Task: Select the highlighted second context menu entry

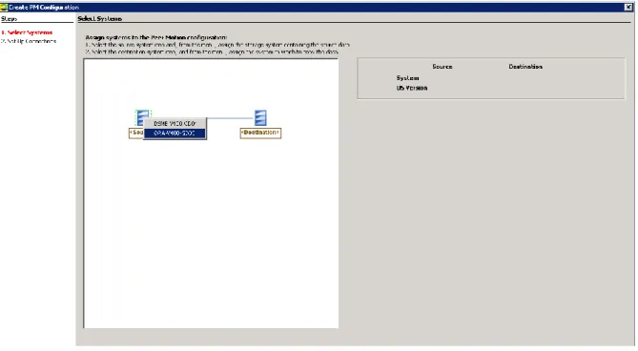Action: click(x=175, y=134)
